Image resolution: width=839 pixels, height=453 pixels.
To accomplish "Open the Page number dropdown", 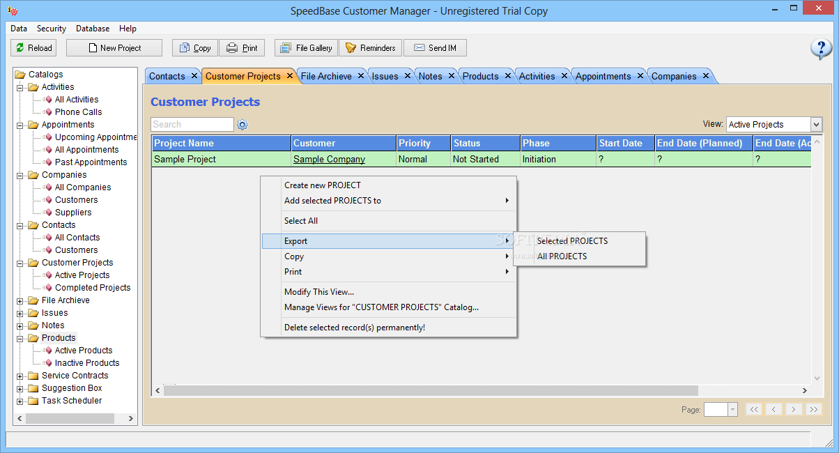I will pos(732,410).
